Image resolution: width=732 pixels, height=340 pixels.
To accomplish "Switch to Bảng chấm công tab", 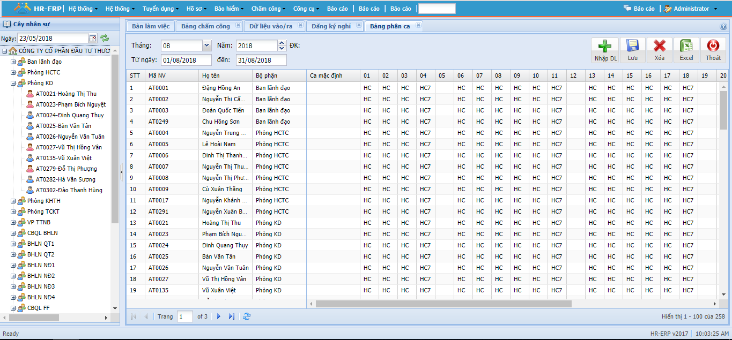I will click(x=205, y=26).
